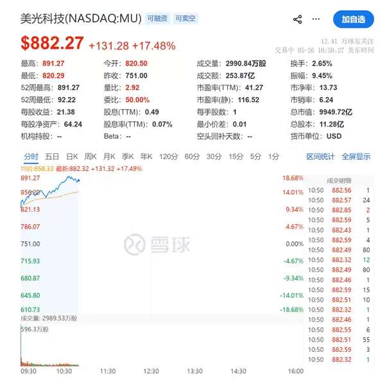
Task: Click the blue latest-price dot on chart
Action: click(78, 180)
